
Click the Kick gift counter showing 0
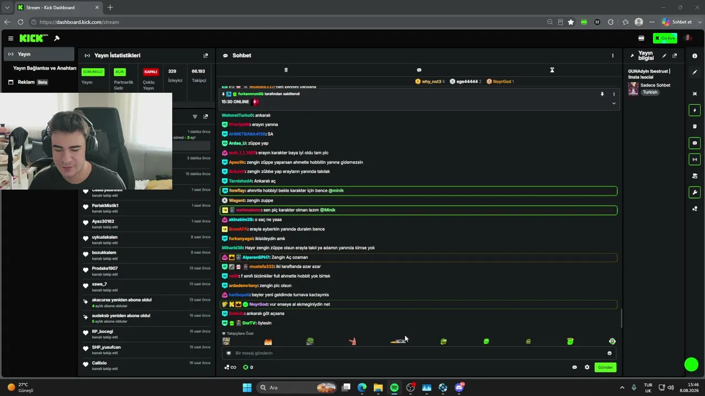(248, 367)
